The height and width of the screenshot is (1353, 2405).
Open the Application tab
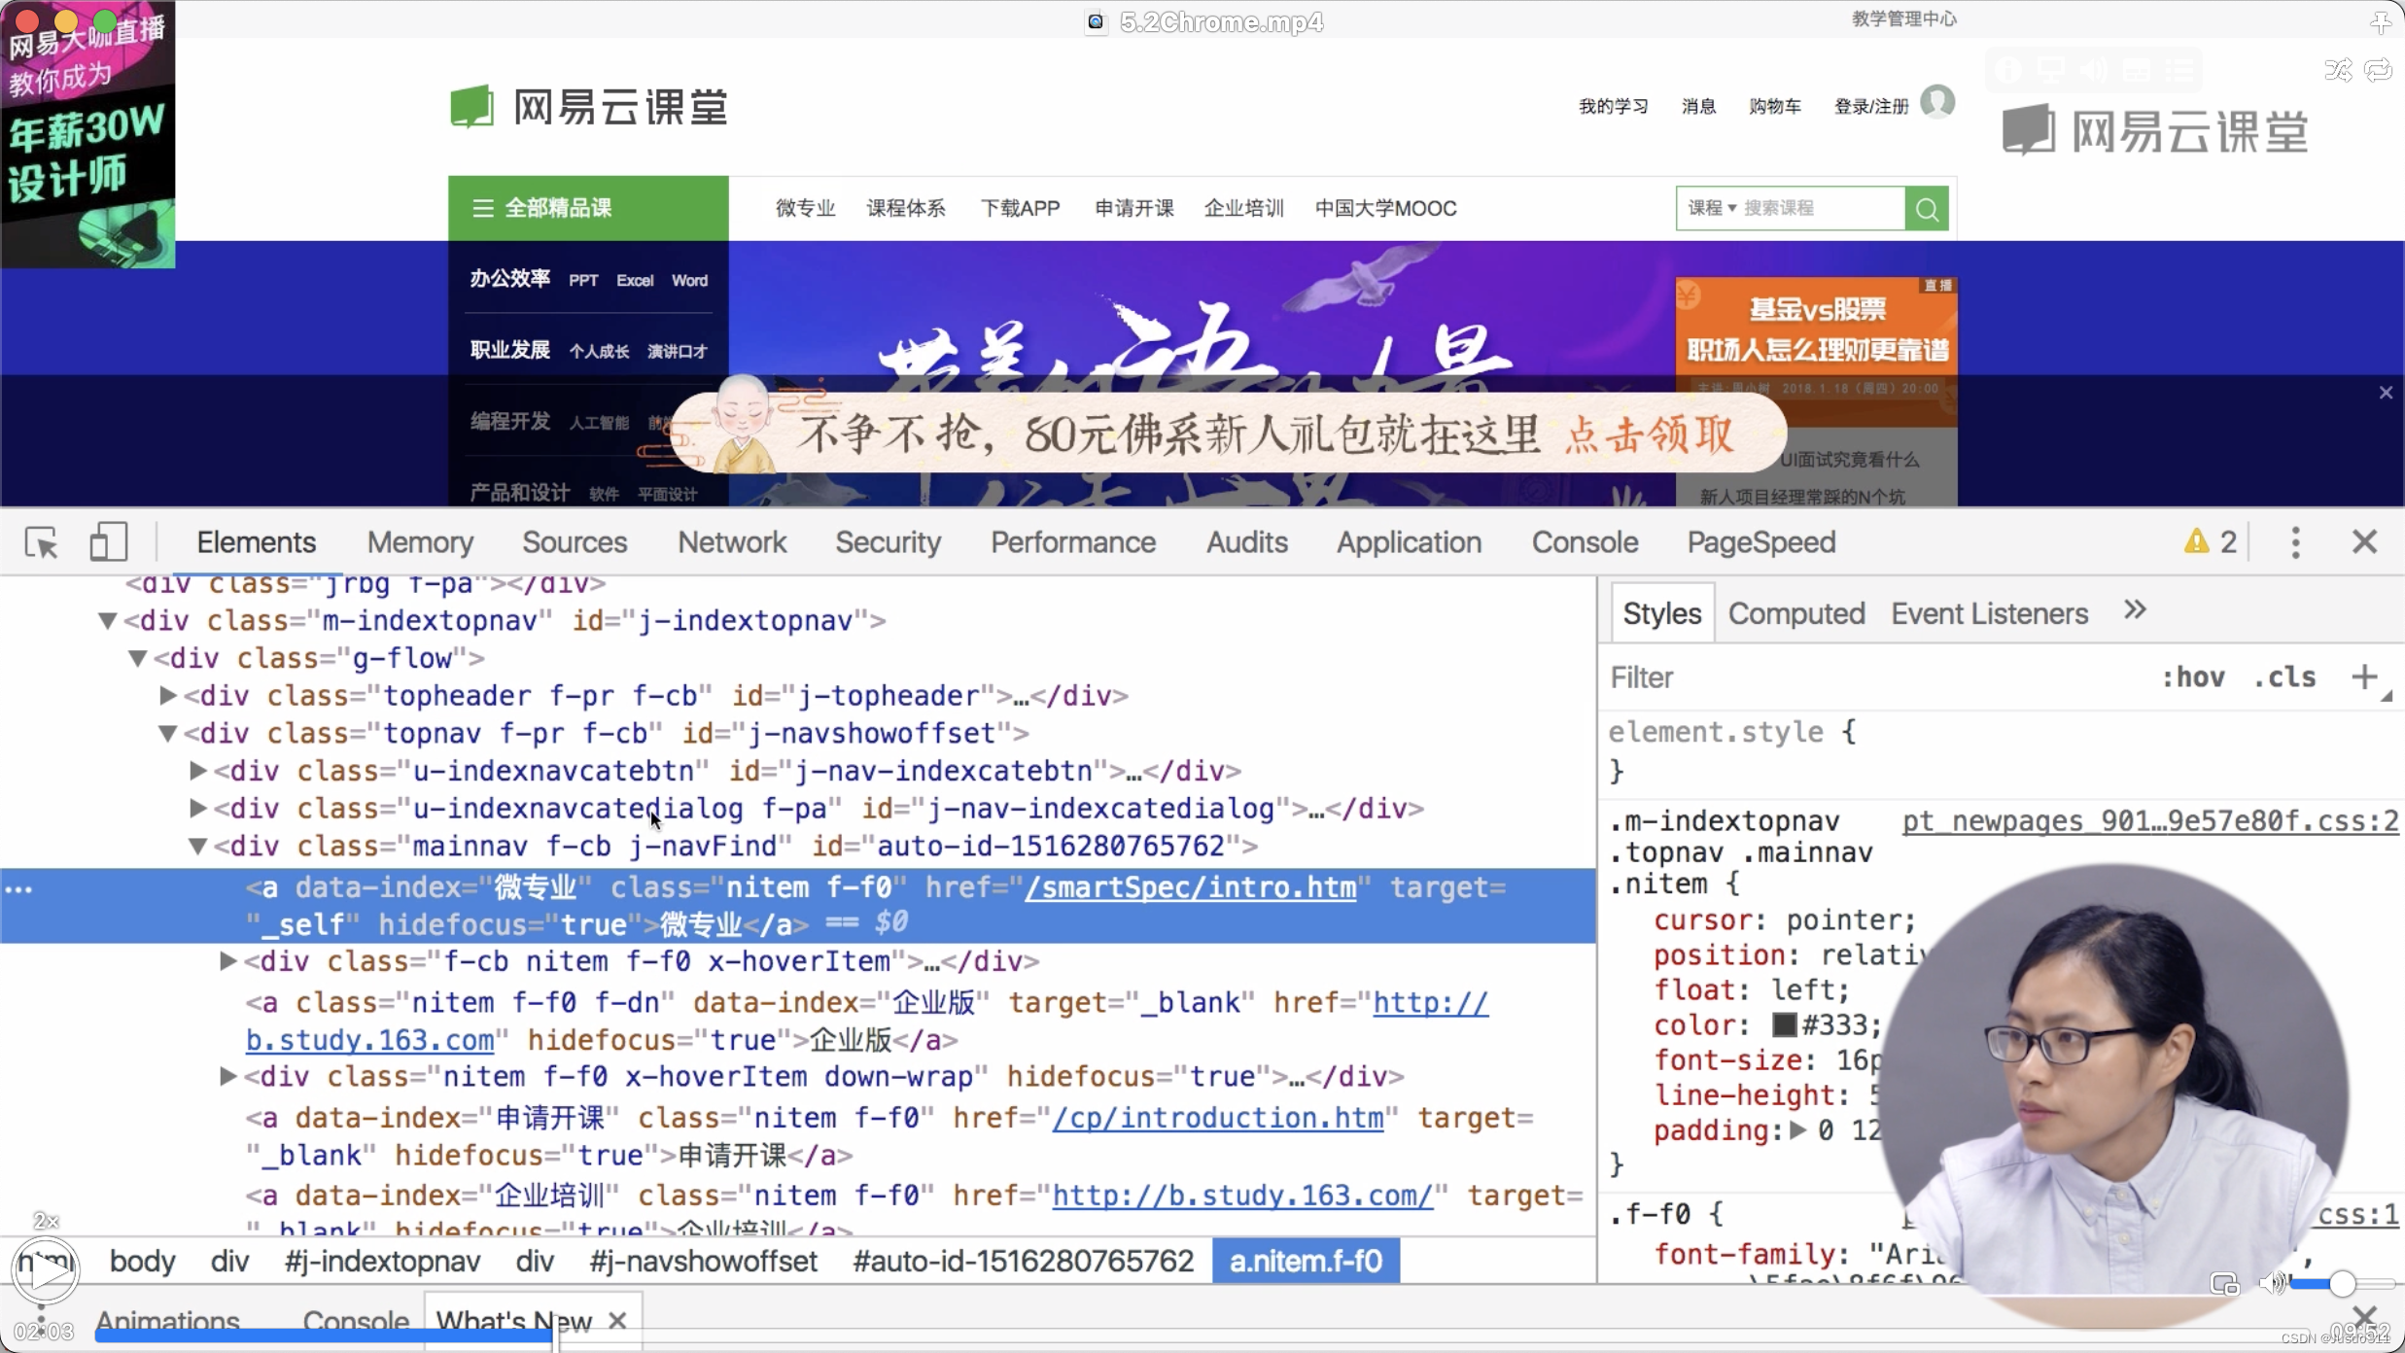tap(1409, 542)
